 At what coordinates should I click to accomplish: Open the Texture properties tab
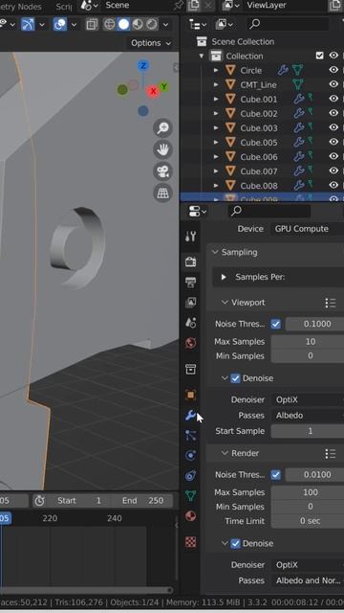coord(191,542)
